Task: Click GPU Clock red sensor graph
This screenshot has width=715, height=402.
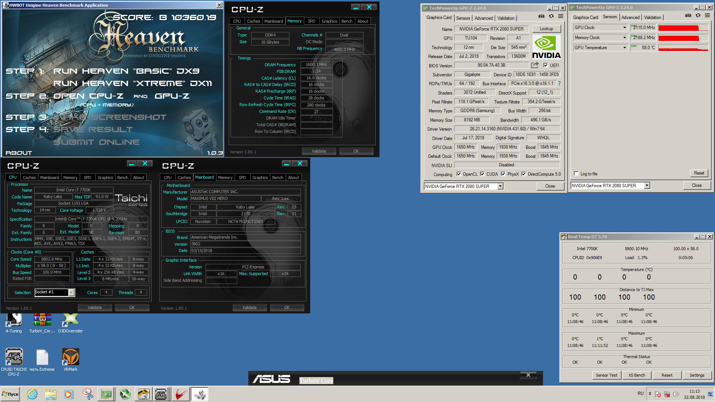Action: (683, 28)
